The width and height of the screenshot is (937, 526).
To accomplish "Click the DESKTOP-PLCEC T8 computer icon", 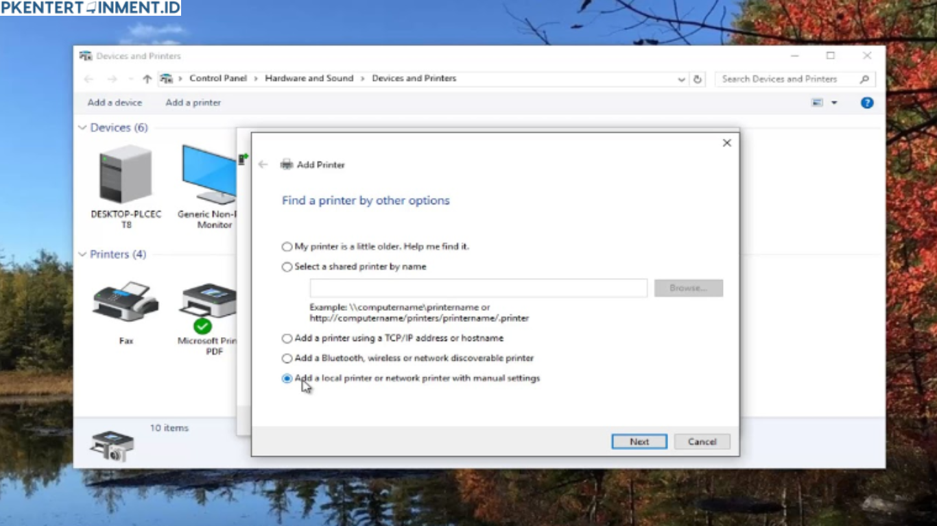I will click(x=126, y=175).
